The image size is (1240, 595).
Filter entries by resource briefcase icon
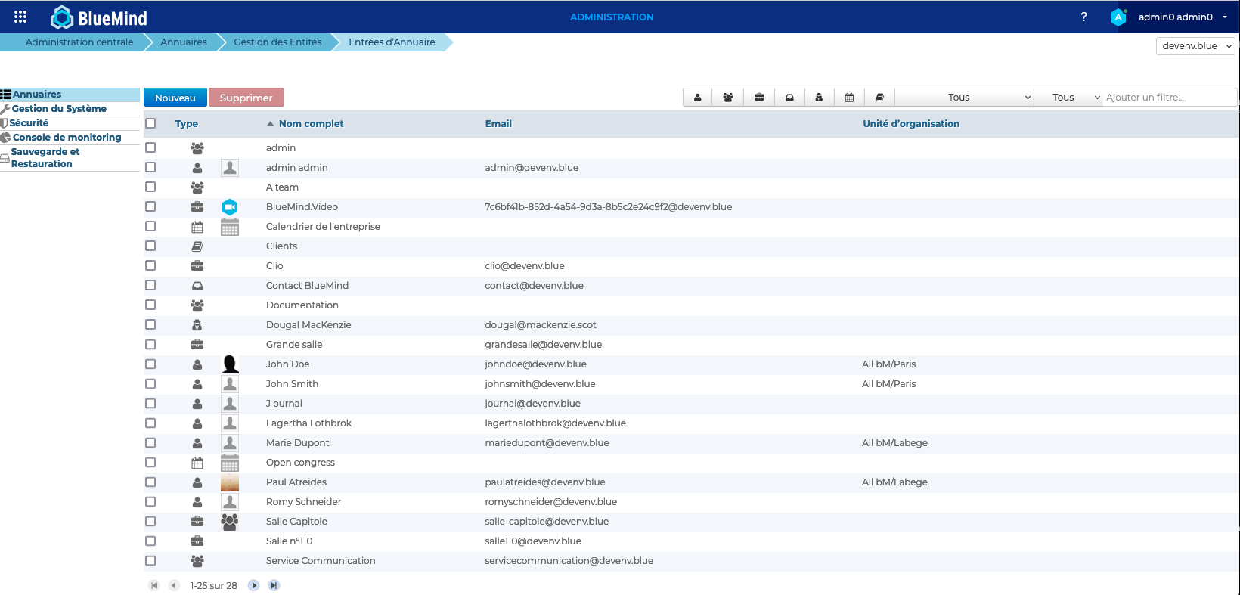point(758,98)
